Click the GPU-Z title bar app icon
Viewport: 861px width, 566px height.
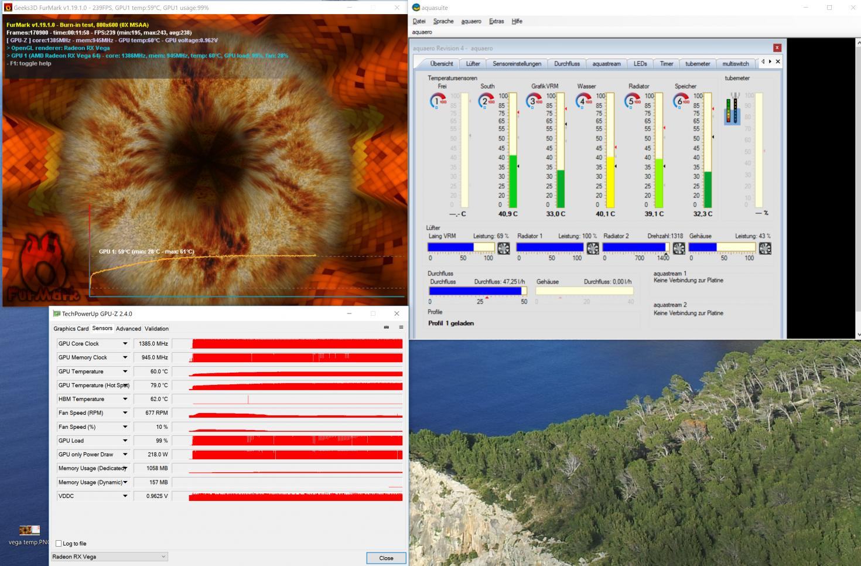click(57, 313)
